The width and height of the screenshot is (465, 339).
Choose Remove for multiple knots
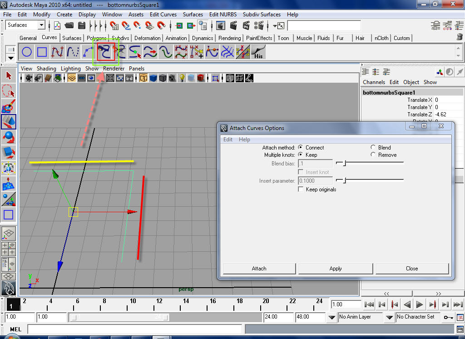coord(373,155)
